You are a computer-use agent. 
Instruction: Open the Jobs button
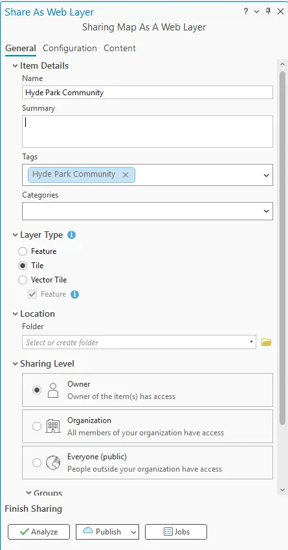(x=176, y=532)
